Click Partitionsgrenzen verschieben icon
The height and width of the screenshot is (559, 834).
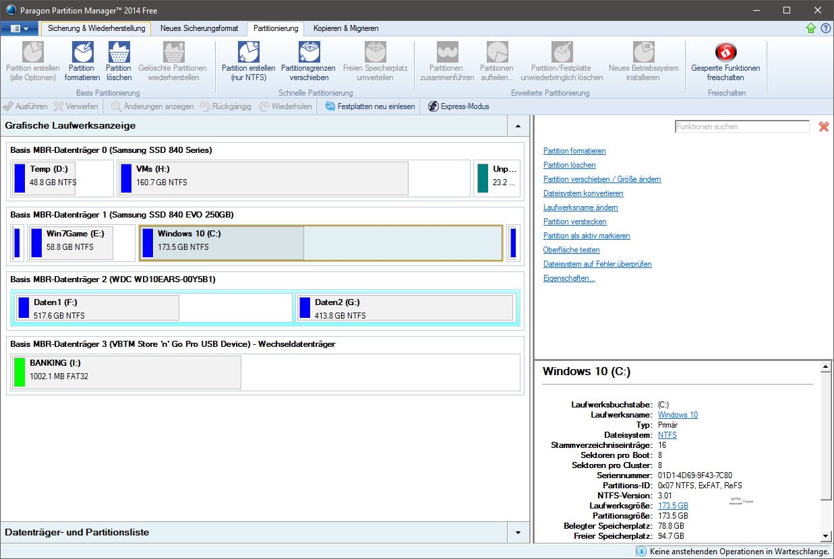pos(308,53)
